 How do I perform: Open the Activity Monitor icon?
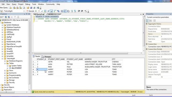pos(38,8)
